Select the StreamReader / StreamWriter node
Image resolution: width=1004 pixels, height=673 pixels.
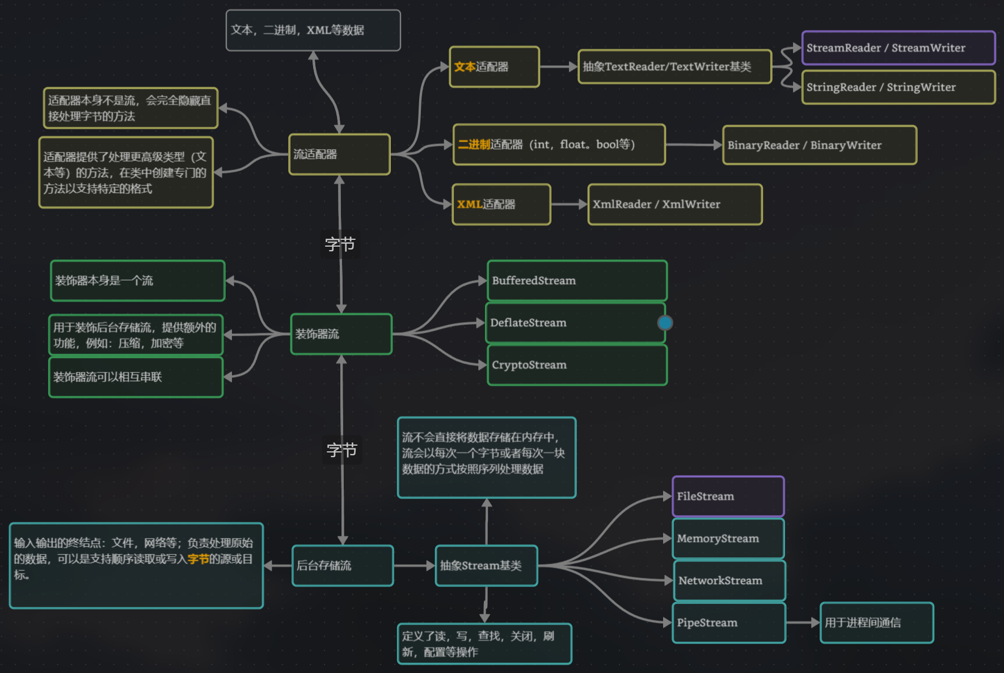click(898, 48)
